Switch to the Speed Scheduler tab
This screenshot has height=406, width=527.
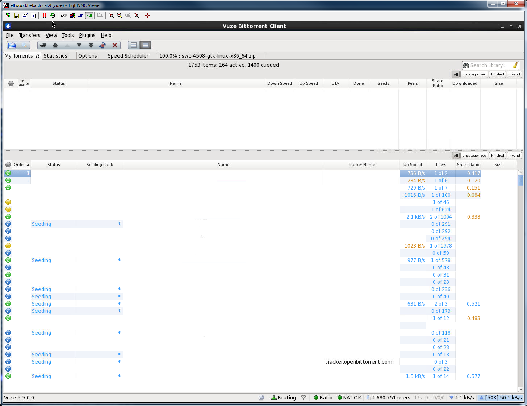pos(132,56)
